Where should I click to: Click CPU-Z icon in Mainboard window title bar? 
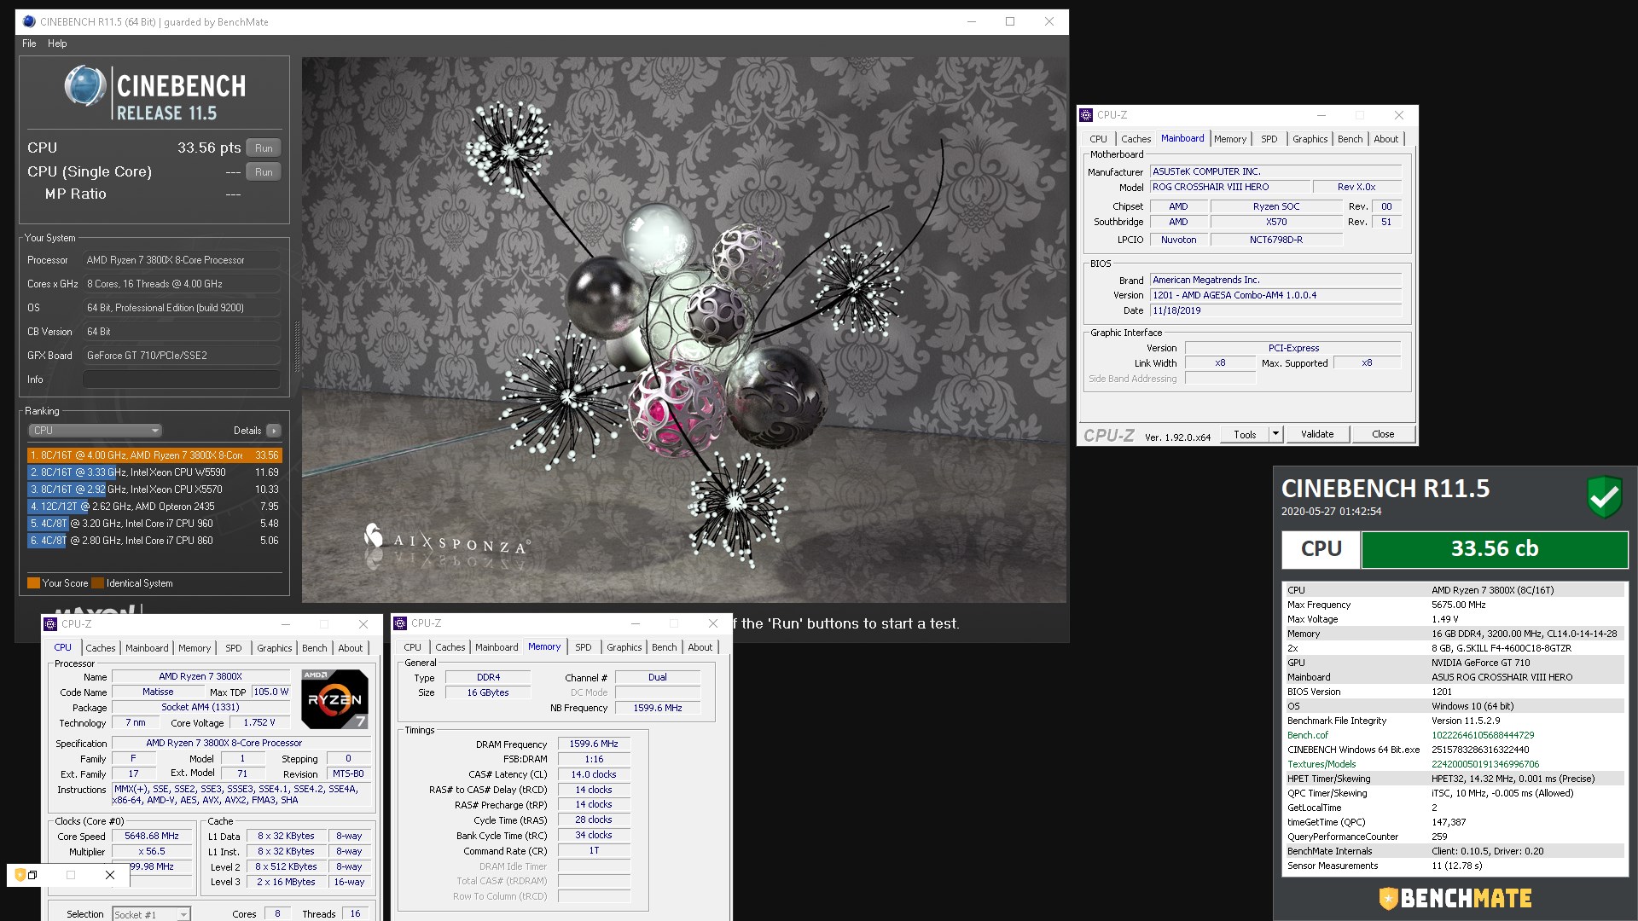pyautogui.click(x=1086, y=115)
